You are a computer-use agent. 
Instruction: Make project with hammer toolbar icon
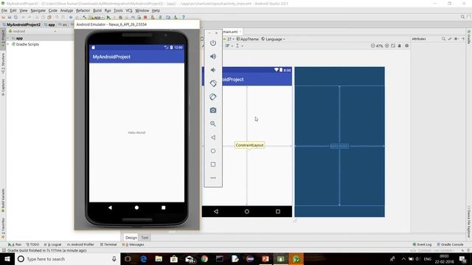[x=85, y=18]
